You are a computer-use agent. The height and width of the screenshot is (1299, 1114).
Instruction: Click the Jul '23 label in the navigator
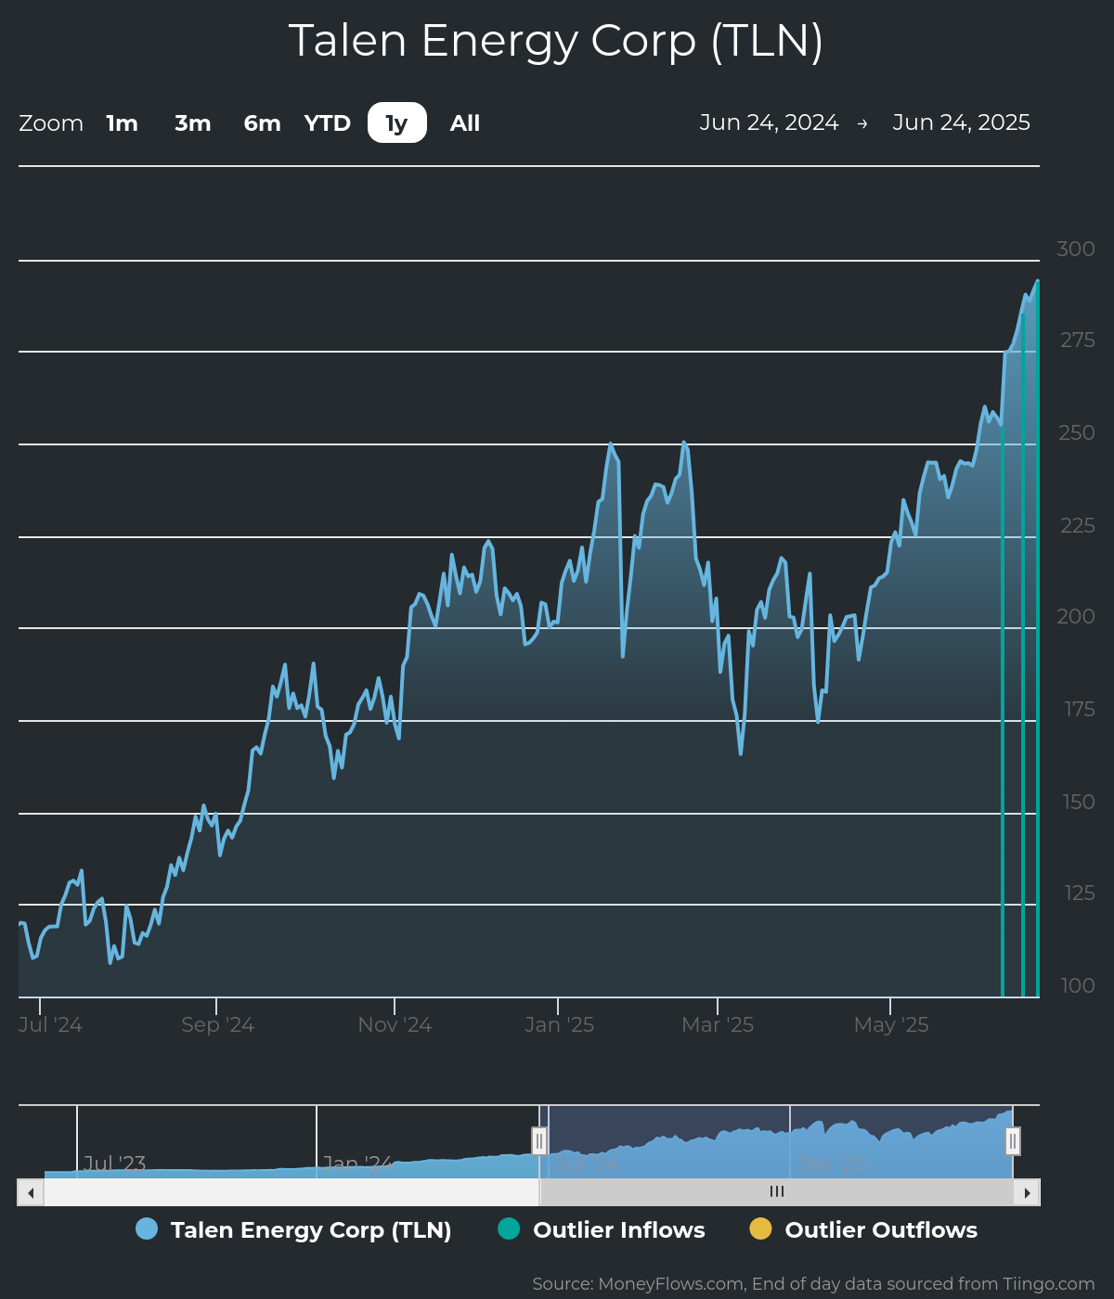click(114, 1163)
